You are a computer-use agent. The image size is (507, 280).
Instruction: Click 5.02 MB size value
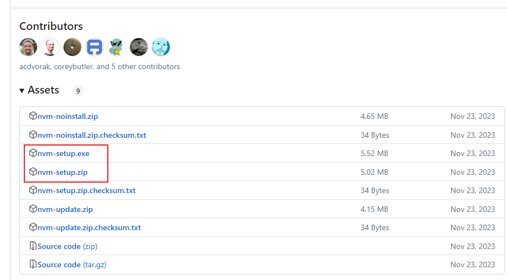(x=374, y=172)
